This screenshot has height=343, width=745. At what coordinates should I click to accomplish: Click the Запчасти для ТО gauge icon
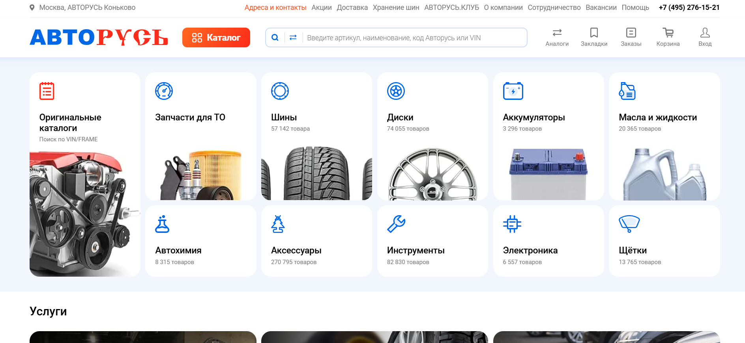tap(164, 91)
